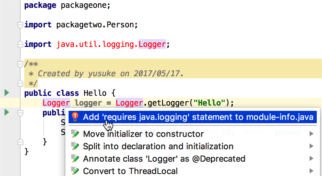Select Convert to ThreadLocal
This screenshot has height=176, width=322.
point(193,171)
